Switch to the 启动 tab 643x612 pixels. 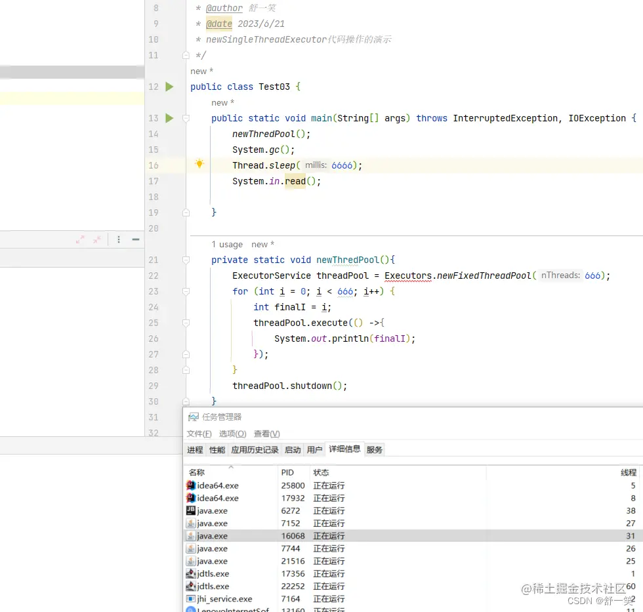coord(293,450)
